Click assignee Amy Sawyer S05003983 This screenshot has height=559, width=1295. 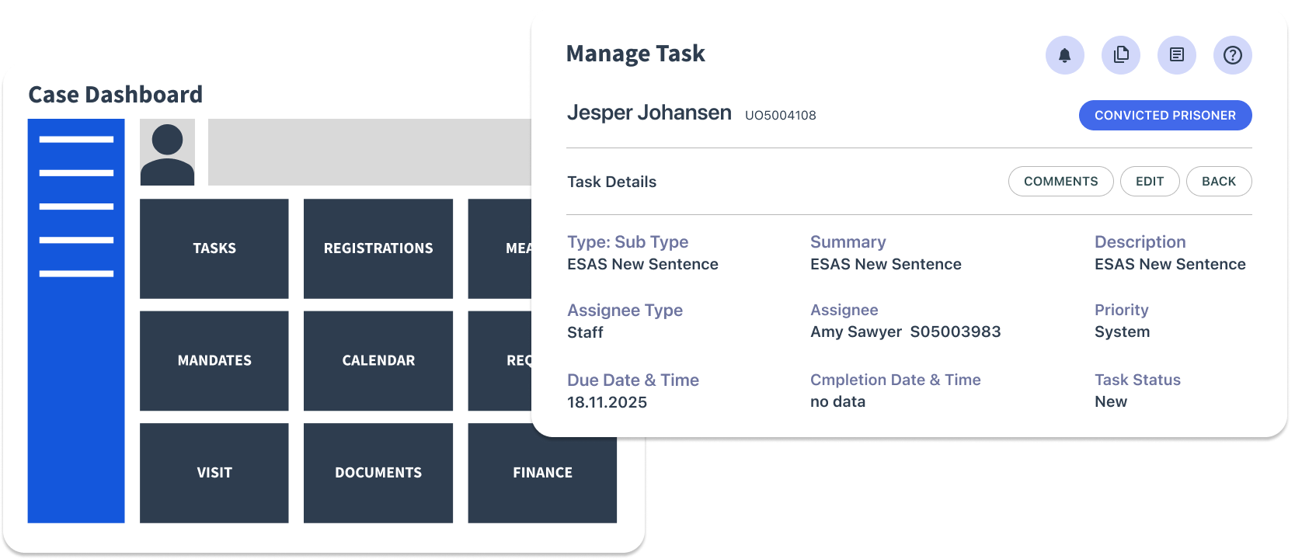tap(905, 332)
